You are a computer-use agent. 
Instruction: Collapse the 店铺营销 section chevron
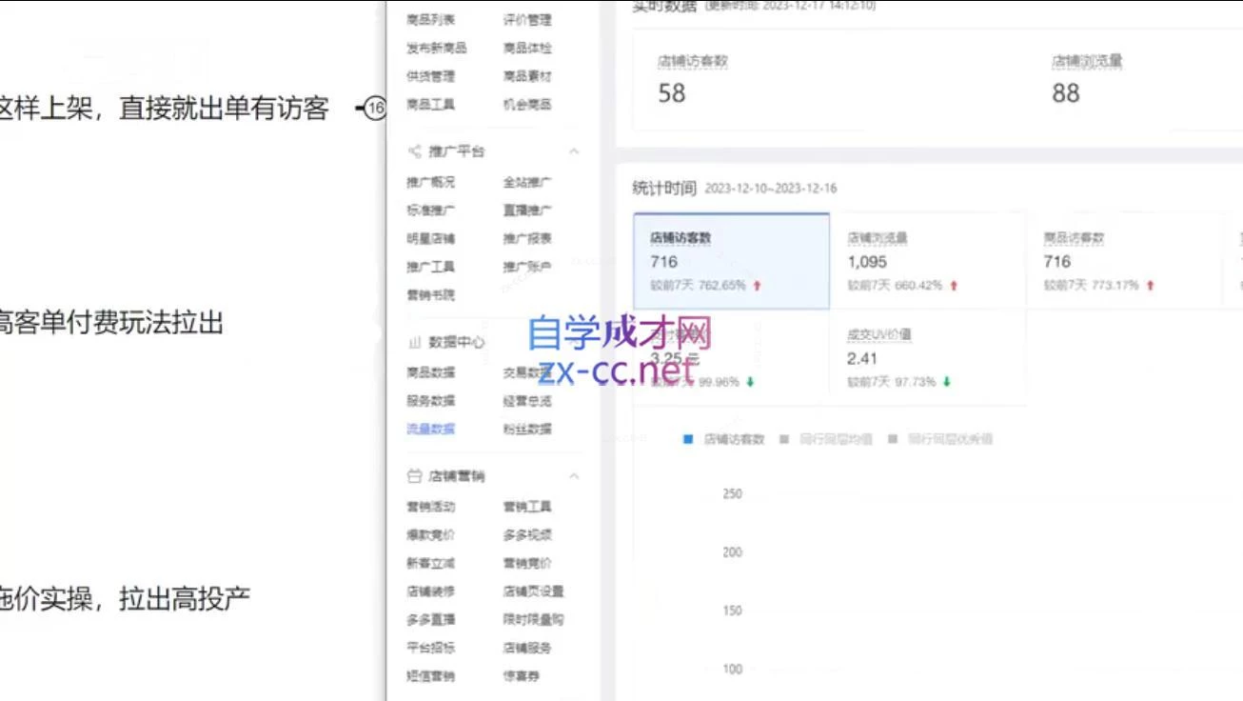click(x=574, y=475)
